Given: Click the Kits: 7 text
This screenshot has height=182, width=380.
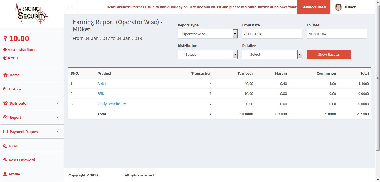Looking at the screenshot, I should 13,58.
